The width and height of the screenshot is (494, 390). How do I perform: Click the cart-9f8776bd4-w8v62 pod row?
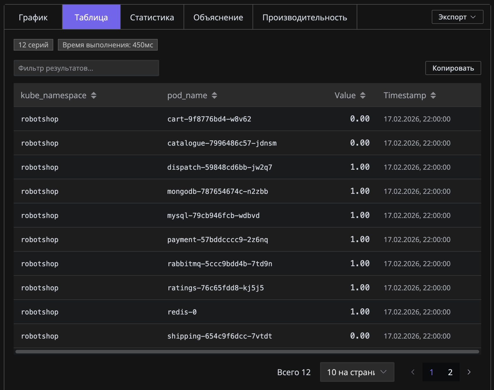tap(209, 119)
